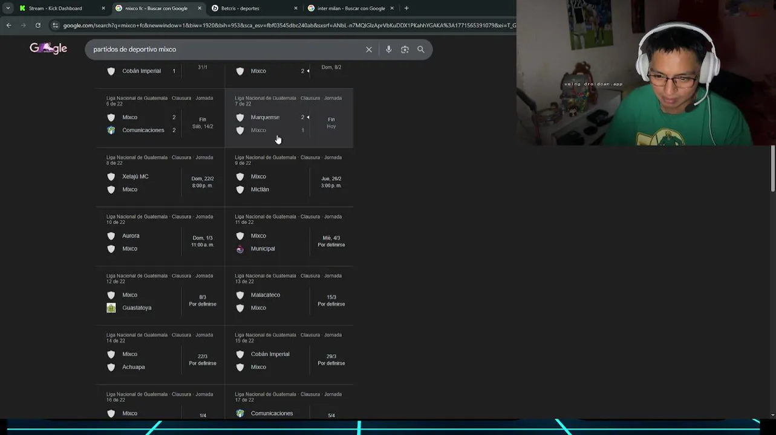Click the Google logo

(48, 48)
